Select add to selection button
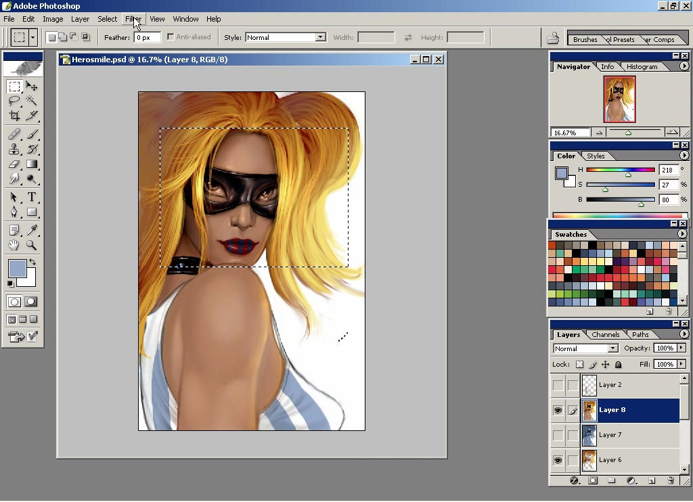Image resolution: width=693 pixels, height=502 pixels. coord(63,38)
